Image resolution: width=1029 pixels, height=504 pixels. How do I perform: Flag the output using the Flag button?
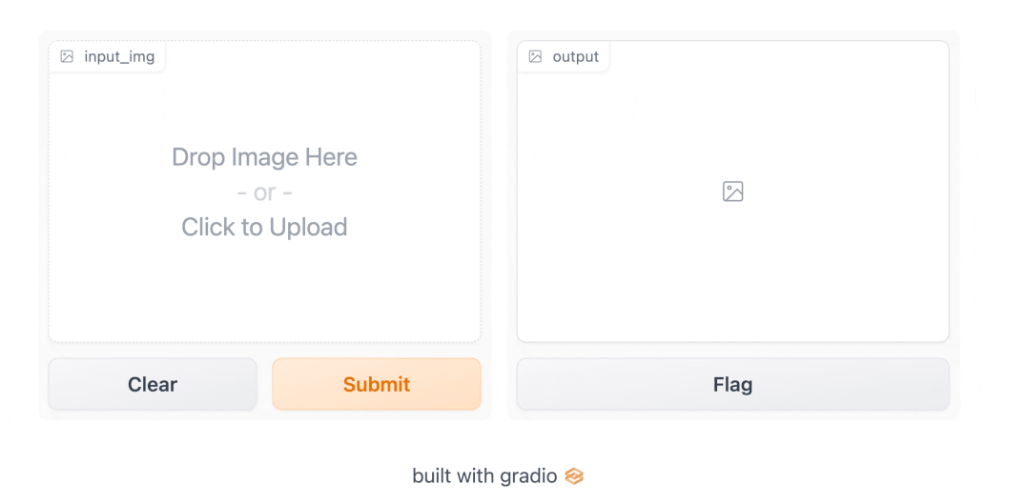coord(733,384)
